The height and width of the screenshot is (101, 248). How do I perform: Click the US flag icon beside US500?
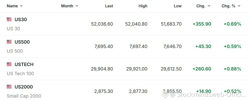[9, 42]
